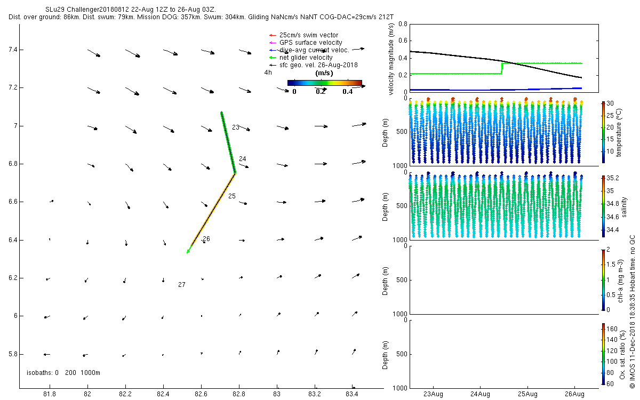Screen dimensions: 640x400
Task: Click the chl-a colorbar scale
Action: (x=603, y=280)
